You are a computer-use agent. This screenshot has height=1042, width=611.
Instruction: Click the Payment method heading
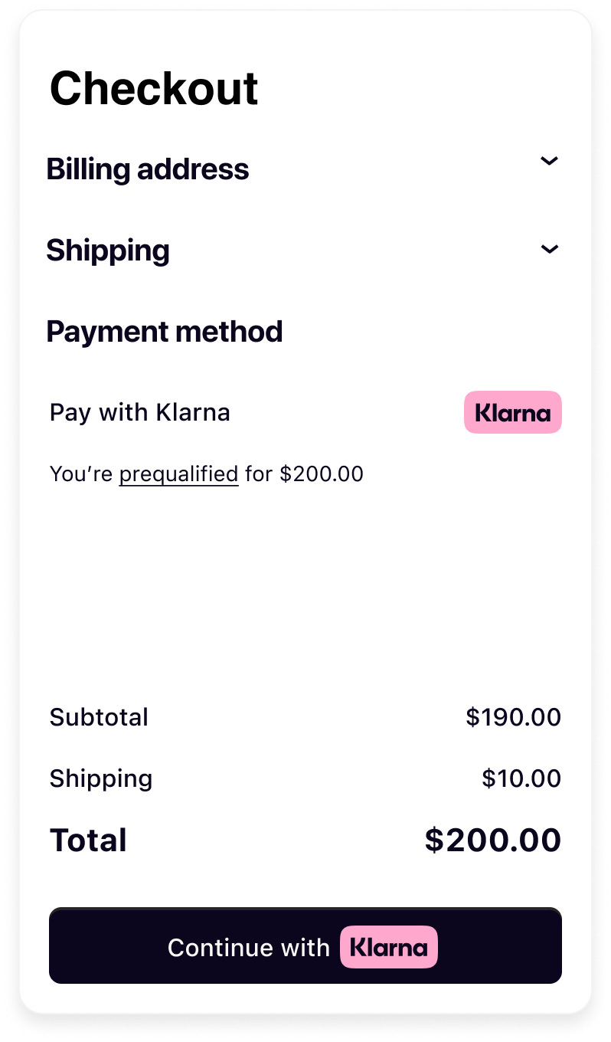pos(165,331)
